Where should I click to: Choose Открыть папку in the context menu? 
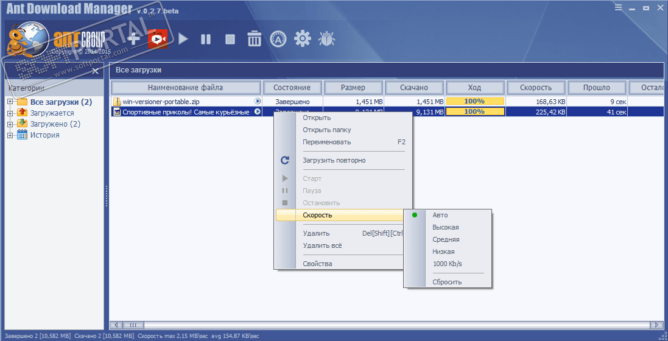(x=343, y=130)
